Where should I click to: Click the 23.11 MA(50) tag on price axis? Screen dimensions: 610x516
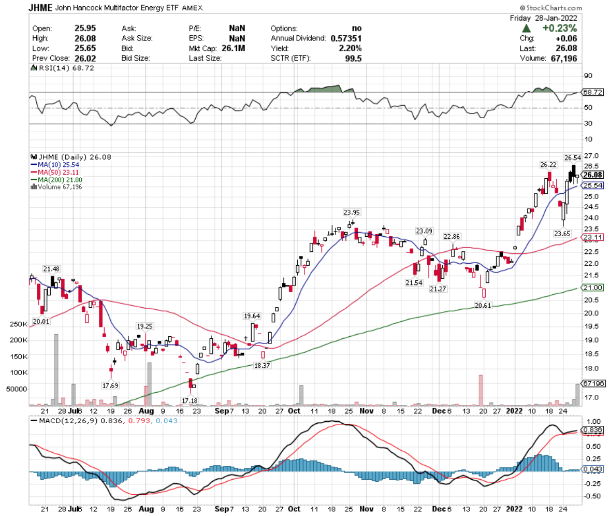(593, 237)
